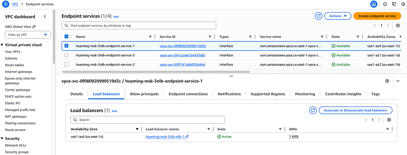Open the Contributor Insights tab
Image resolution: width=407 pixels, height=155 pixels.
343,94
